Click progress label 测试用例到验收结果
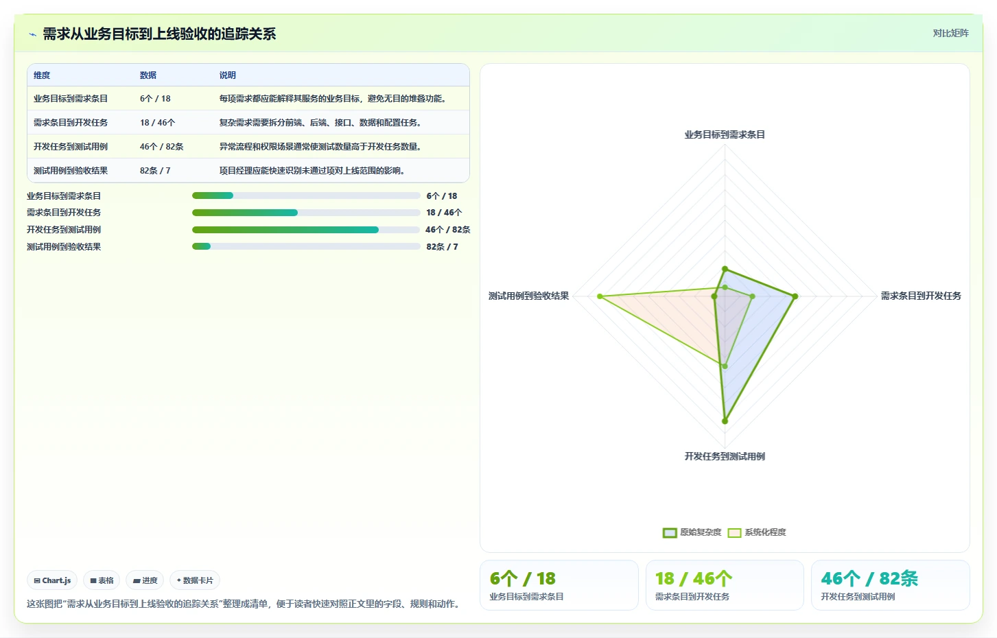Image resolution: width=997 pixels, height=638 pixels. [64, 247]
